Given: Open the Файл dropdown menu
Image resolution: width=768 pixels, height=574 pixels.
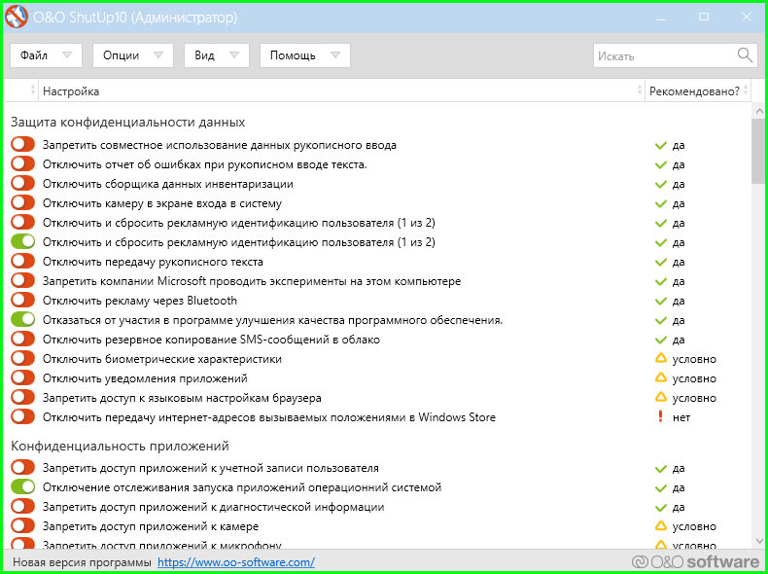Looking at the screenshot, I should [x=46, y=55].
